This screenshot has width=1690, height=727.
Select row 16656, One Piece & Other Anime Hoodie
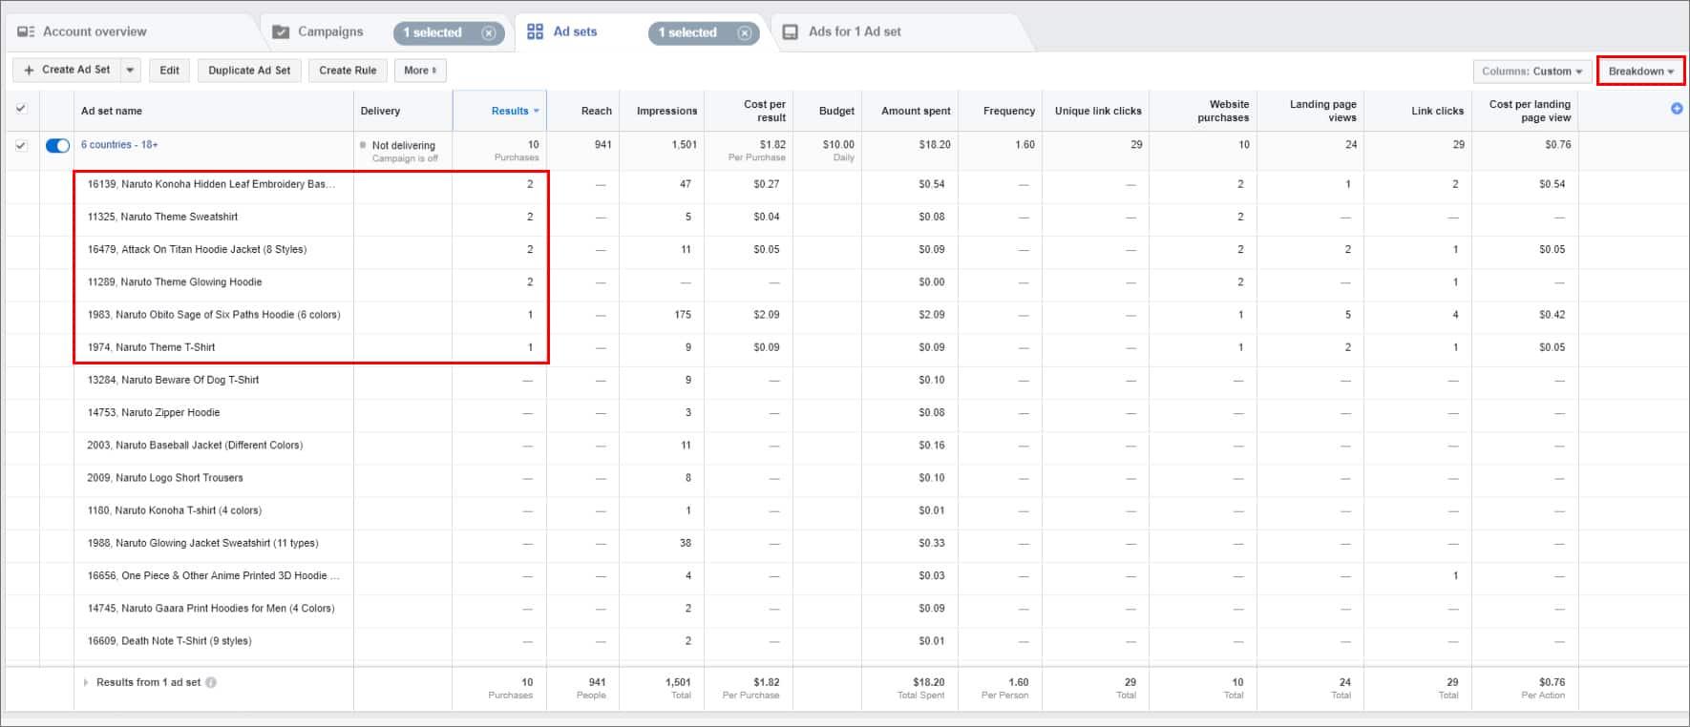point(213,575)
